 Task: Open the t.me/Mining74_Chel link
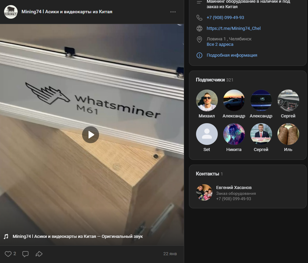click(234, 29)
